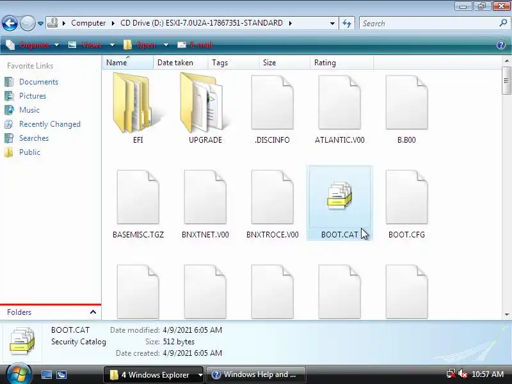Click the Views toolbar button
The width and height of the screenshot is (512, 384).
(x=86, y=45)
